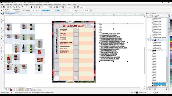This screenshot has width=172, height=96.
Task: Toggle Show Guidelines in toolbar
Action: coord(60,7)
